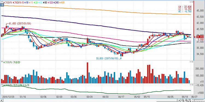Click the 06/27 date label
The height and width of the screenshot is (102, 205).
[x=194, y=97]
